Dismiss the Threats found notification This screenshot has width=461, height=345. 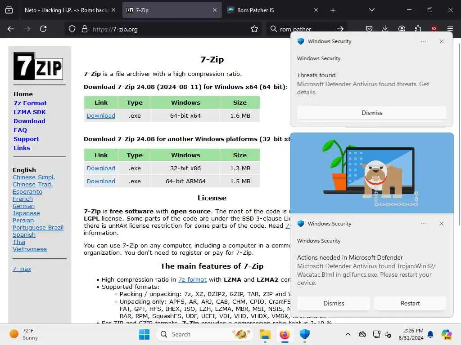371,113
